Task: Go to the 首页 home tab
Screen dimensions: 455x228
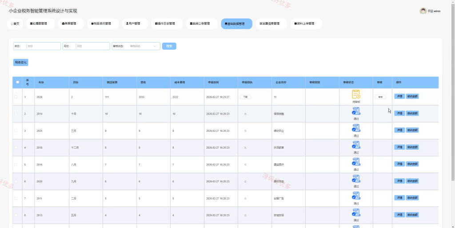Action: pyautogui.click(x=15, y=24)
